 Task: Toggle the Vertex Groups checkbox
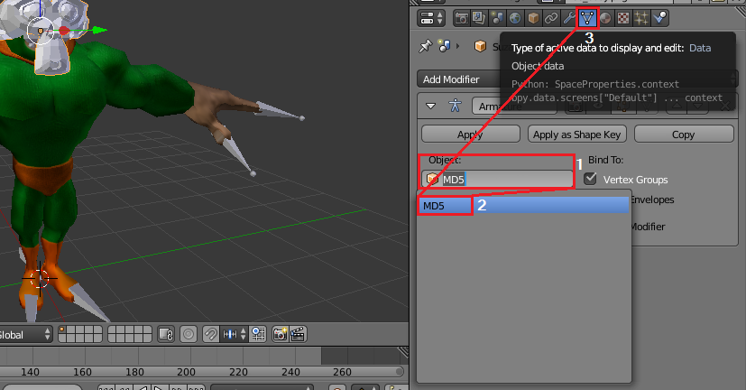coord(590,179)
